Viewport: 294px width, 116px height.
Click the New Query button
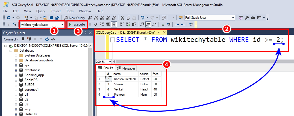tap(75, 18)
